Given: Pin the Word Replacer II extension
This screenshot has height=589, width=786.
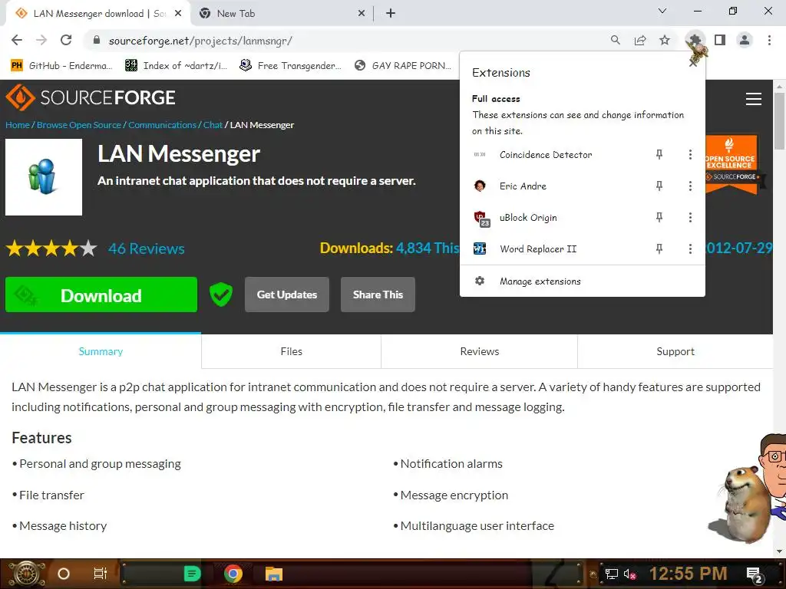Looking at the screenshot, I should coord(659,249).
